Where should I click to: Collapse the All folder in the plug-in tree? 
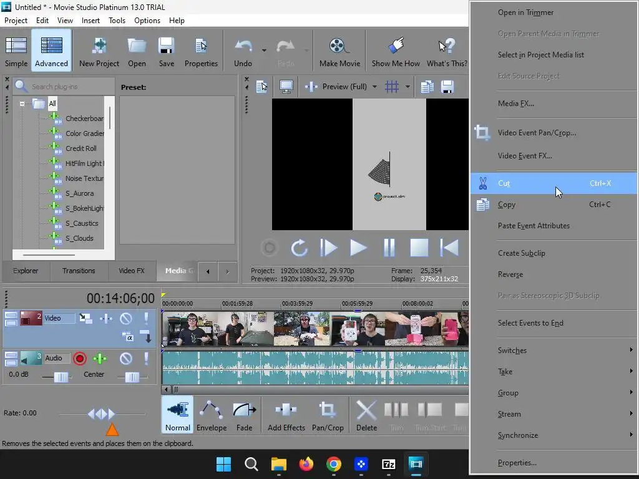(x=22, y=104)
